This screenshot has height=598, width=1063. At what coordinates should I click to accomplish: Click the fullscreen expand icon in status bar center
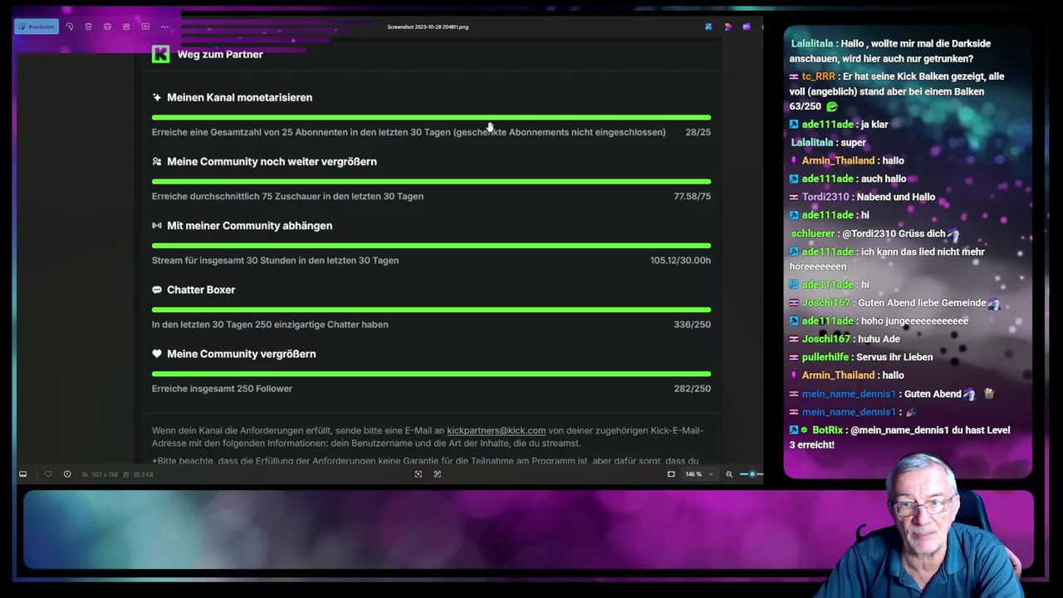point(438,474)
